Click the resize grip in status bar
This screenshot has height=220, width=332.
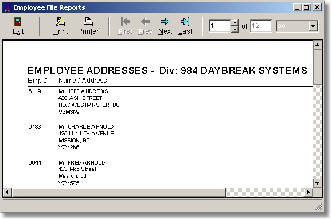pos(318,207)
